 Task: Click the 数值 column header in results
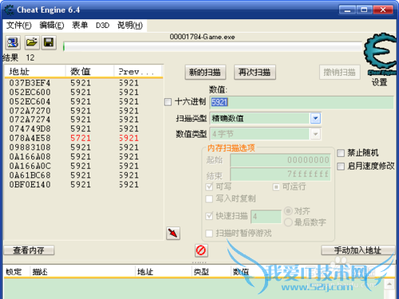(x=89, y=72)
